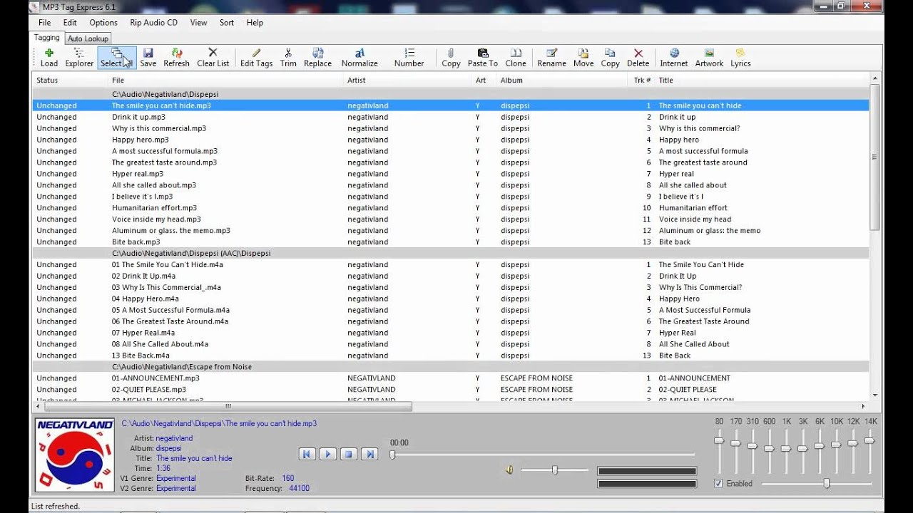Viewport: 913px width, 513px height.
Task: Select the row 04 Happy Hero.m4a
Action: tap(451, 299)
